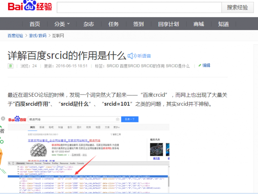Select 任务 in navigation bar
The width and height of the screenshot is (258, 194).
point(114,24)
